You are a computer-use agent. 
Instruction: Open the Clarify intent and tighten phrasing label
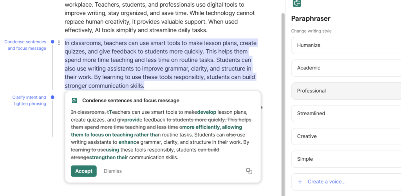29,100
